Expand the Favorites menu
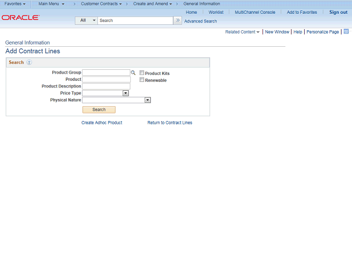Screen dimensions: 352x264 [x=15, y=4]
